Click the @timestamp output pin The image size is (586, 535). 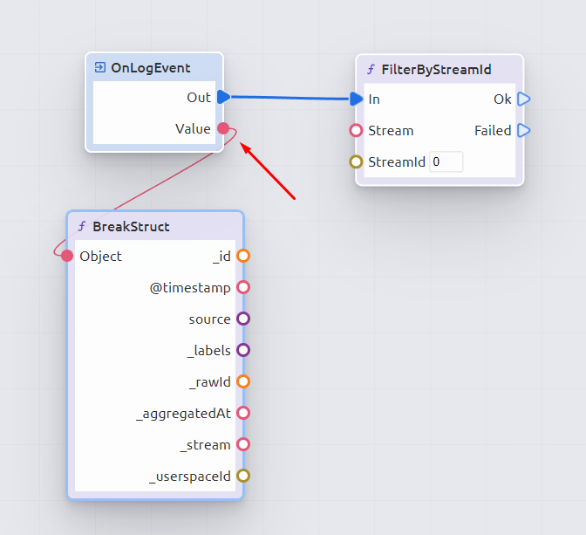point(243,287)
